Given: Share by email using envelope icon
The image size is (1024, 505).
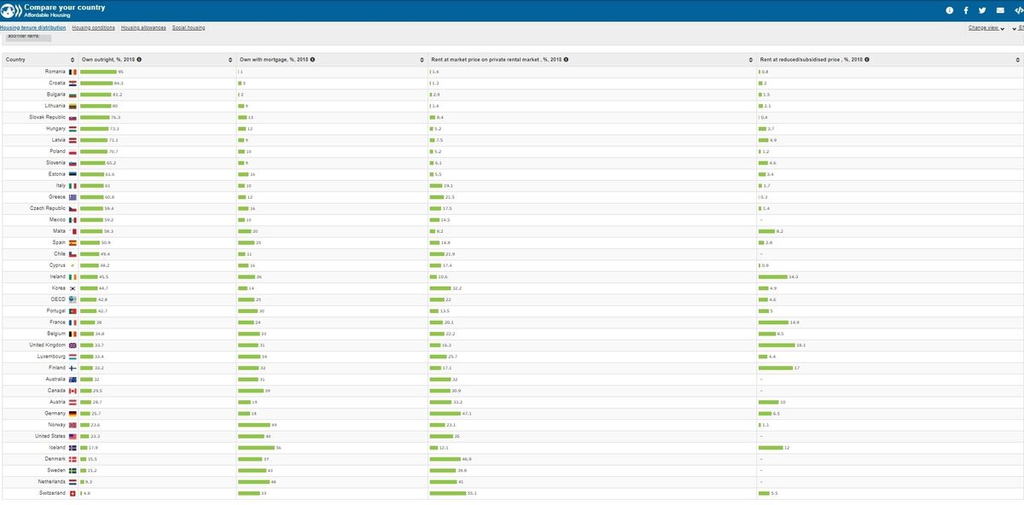Looking at the screenshot, I should pos(1000,10).
